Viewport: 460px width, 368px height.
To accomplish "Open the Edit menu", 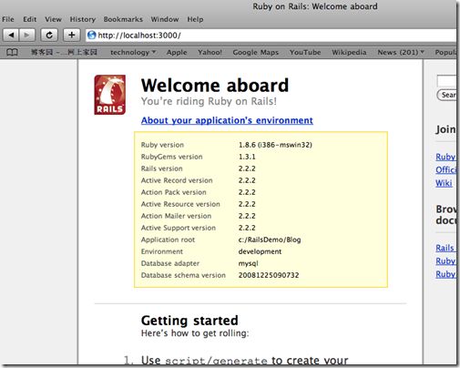I will (x=30, y=19).
